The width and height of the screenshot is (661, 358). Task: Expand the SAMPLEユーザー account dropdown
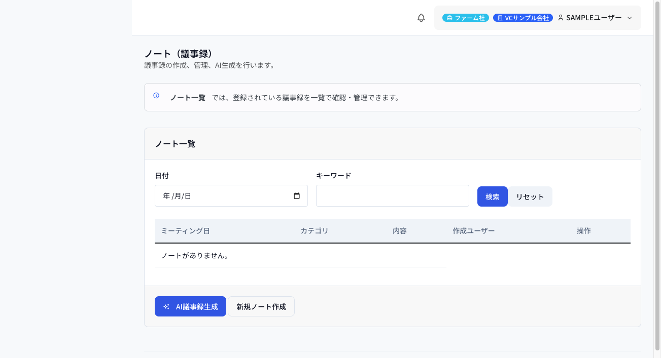[x=630, y=18]
